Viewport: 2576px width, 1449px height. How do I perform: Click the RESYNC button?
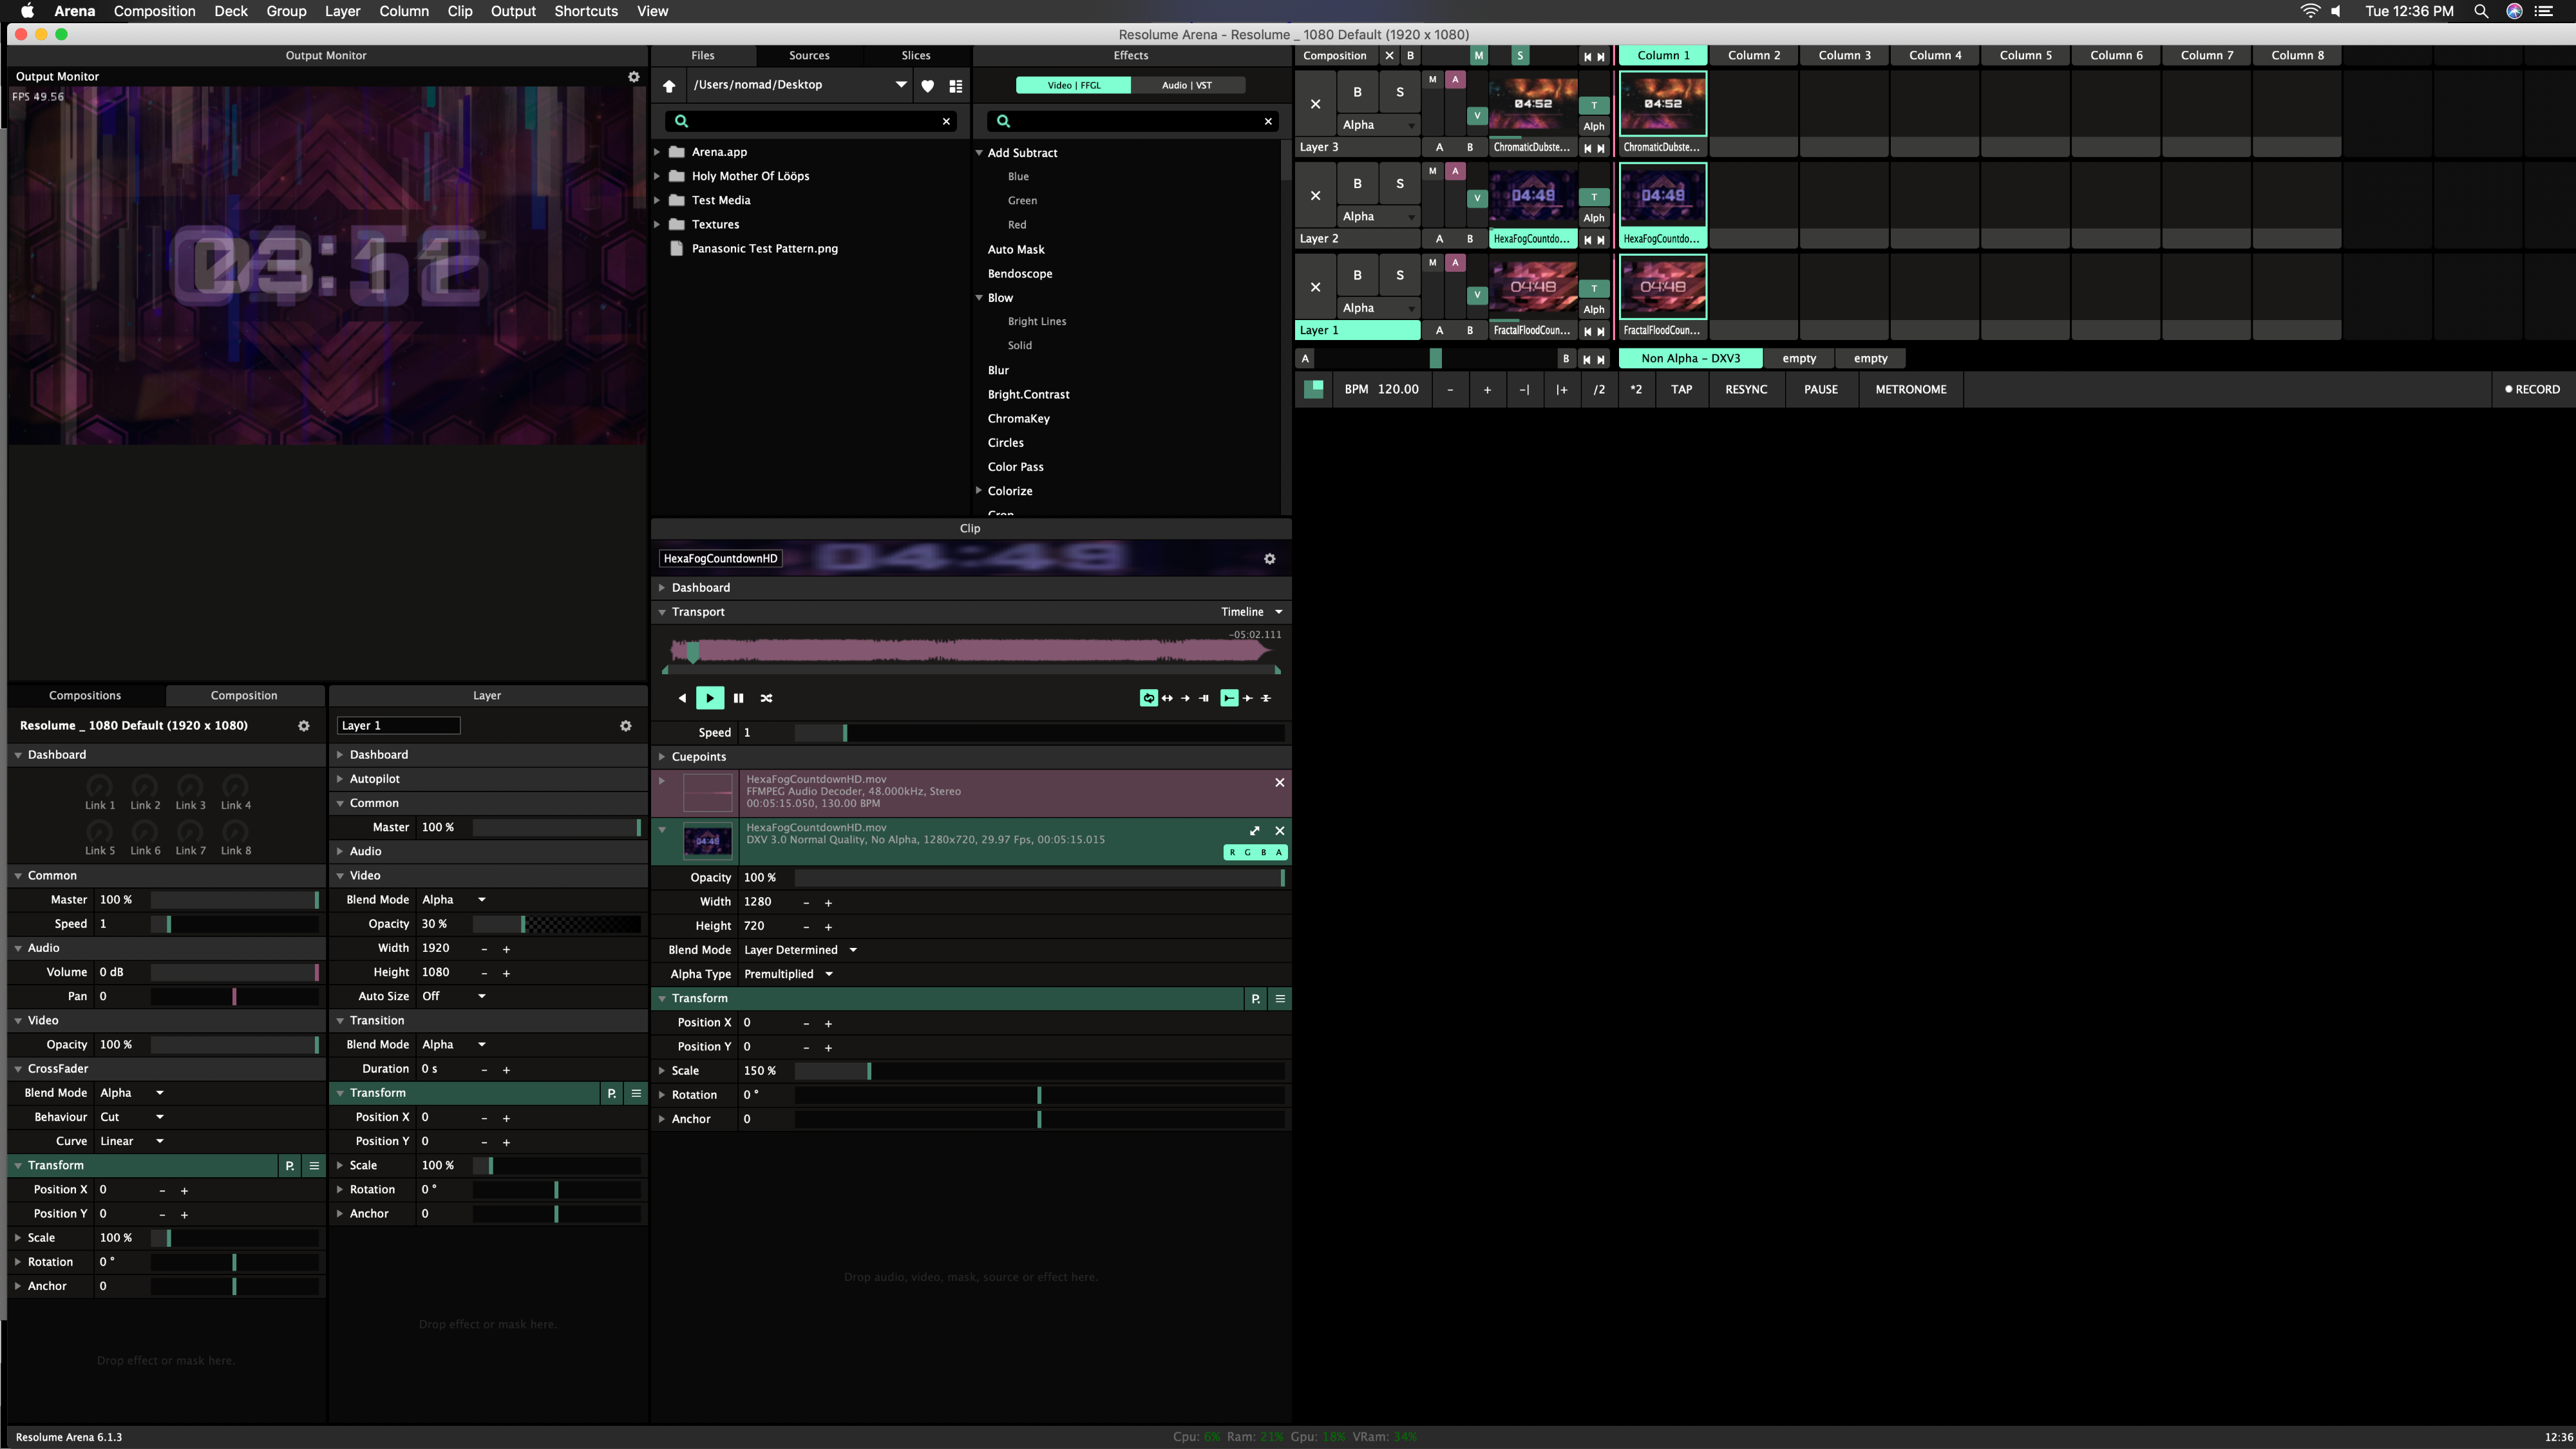point(1745,389)
